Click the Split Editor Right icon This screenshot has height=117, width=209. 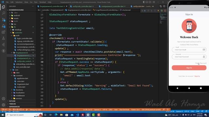[164, 6]
